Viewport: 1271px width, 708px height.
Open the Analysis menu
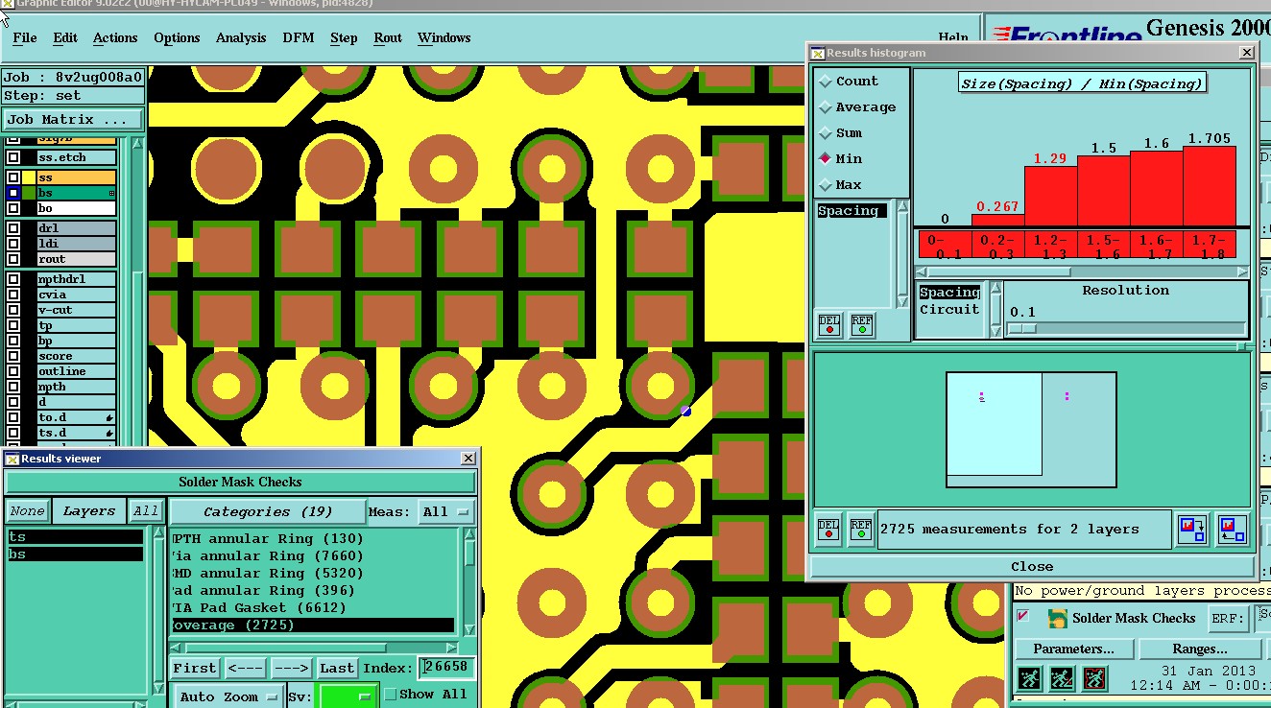click(x=241, y=38)
